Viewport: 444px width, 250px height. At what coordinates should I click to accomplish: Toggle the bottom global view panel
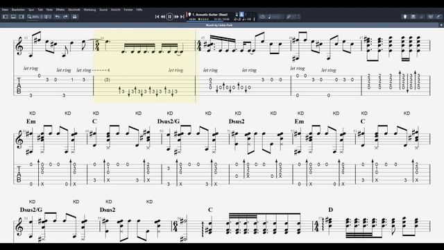click(x=13, y=17)
